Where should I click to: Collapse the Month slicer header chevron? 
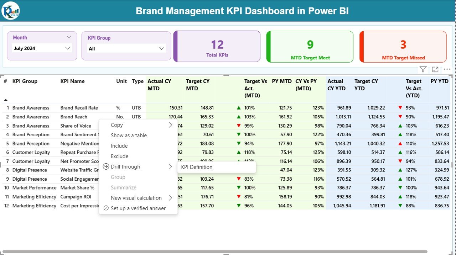[69, 37]
